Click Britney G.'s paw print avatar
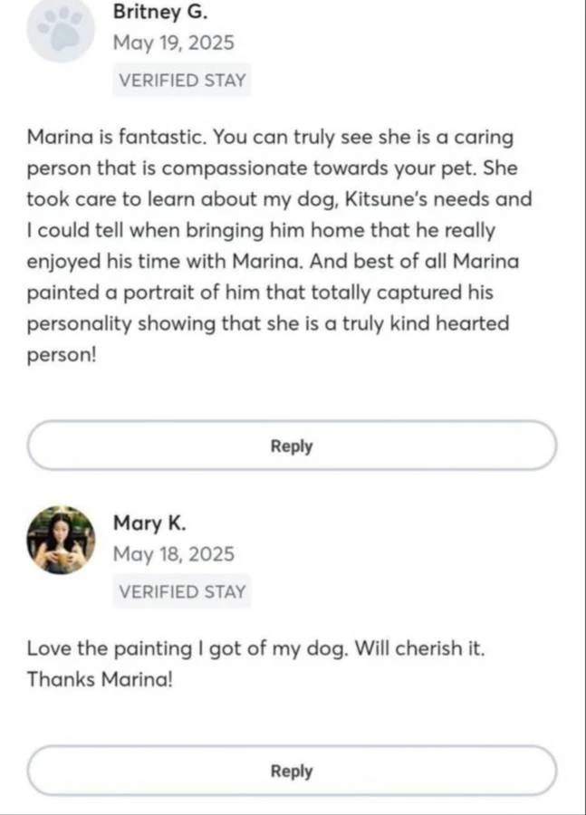This screenshot has height=815, width=586. (x=62, y=29)
